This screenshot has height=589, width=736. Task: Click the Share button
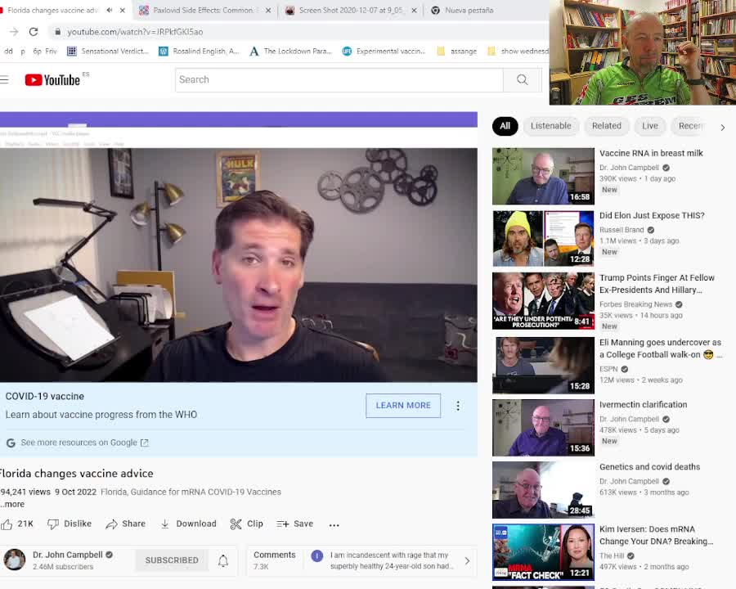point(126,524)
